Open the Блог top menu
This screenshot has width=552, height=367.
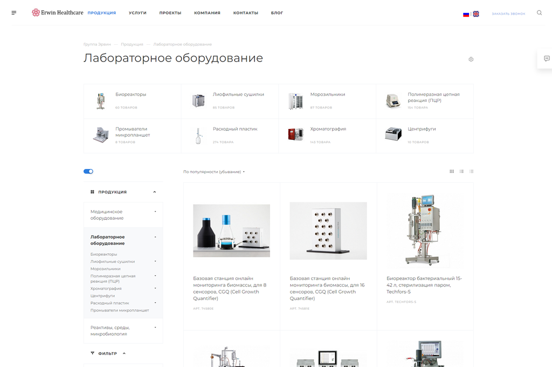(x=277, y=13)
